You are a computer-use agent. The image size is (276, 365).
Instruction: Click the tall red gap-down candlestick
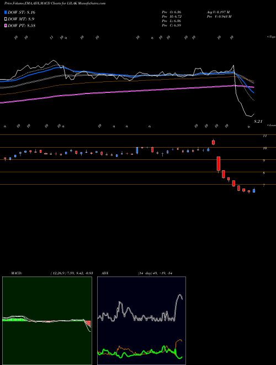pyautogui.click(x=219, y=164)
